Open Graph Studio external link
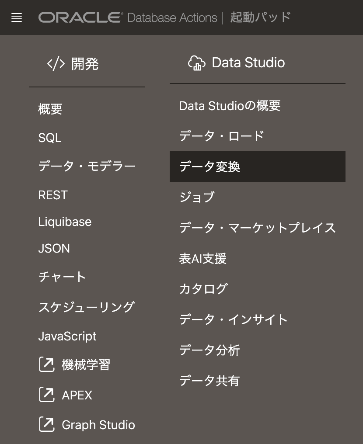363x444 pixels. tap(98, 425)
